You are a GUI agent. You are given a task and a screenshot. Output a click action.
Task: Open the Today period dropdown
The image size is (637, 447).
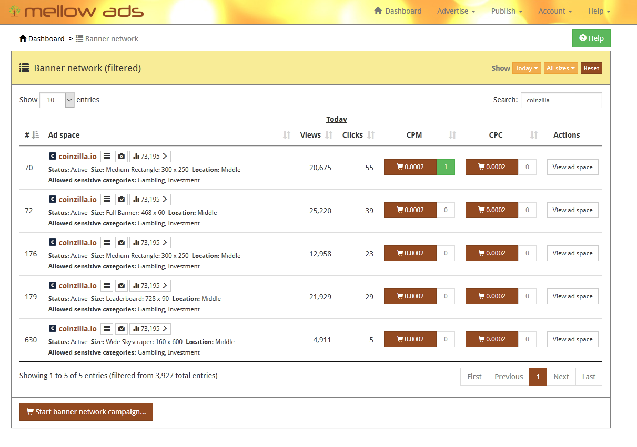pyautogui.click(x=527, y=68)
